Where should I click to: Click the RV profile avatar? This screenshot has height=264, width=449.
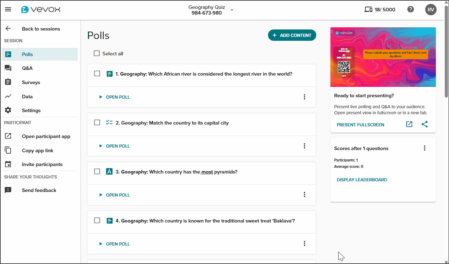(x=431, y=9)
